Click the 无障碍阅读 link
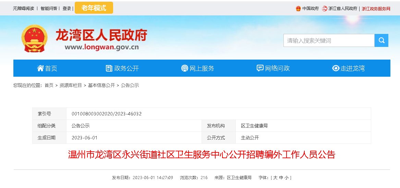400x188 pixels. (x=23, y=9)
